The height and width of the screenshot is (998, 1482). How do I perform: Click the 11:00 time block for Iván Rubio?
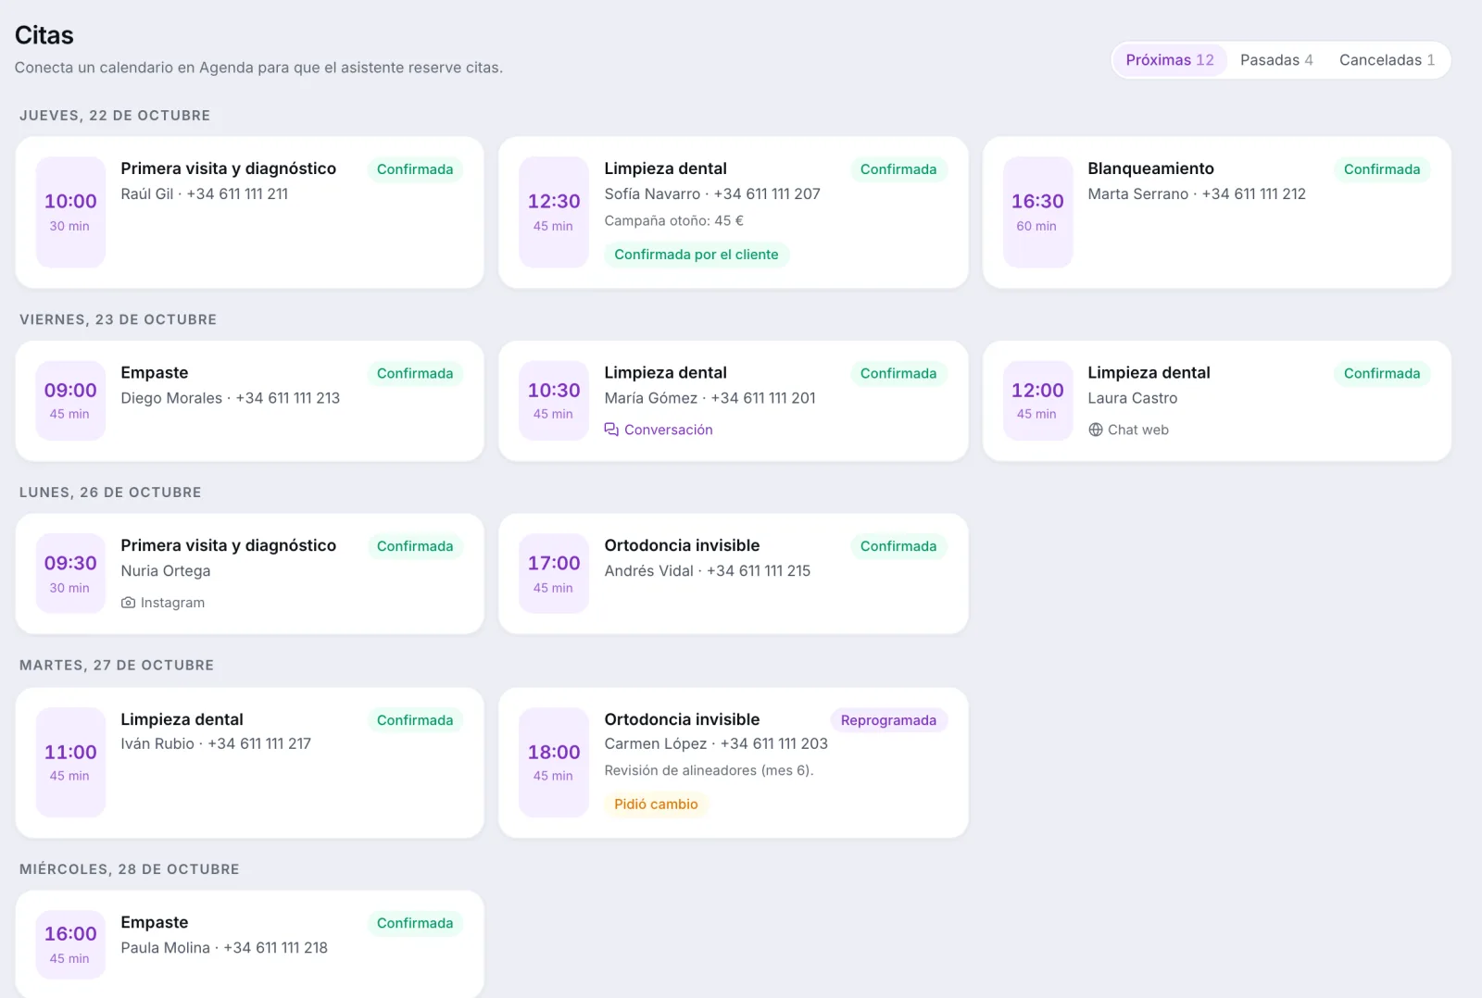70,762
